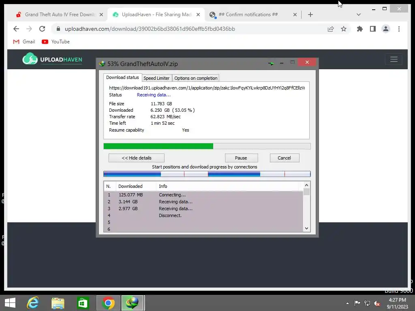Open File Explorer from the taskbar

click(x=58, y=303)
